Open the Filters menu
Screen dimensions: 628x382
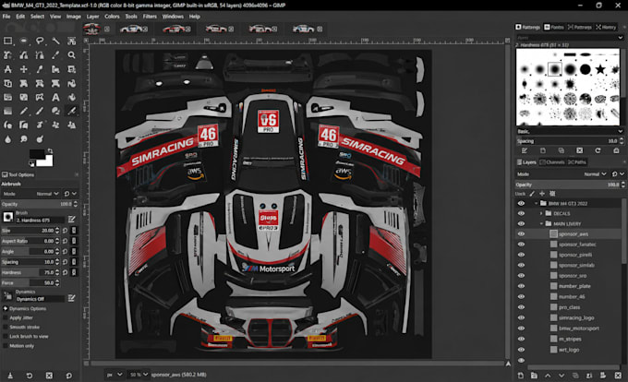pyautogui.click(x=150, y=17)
